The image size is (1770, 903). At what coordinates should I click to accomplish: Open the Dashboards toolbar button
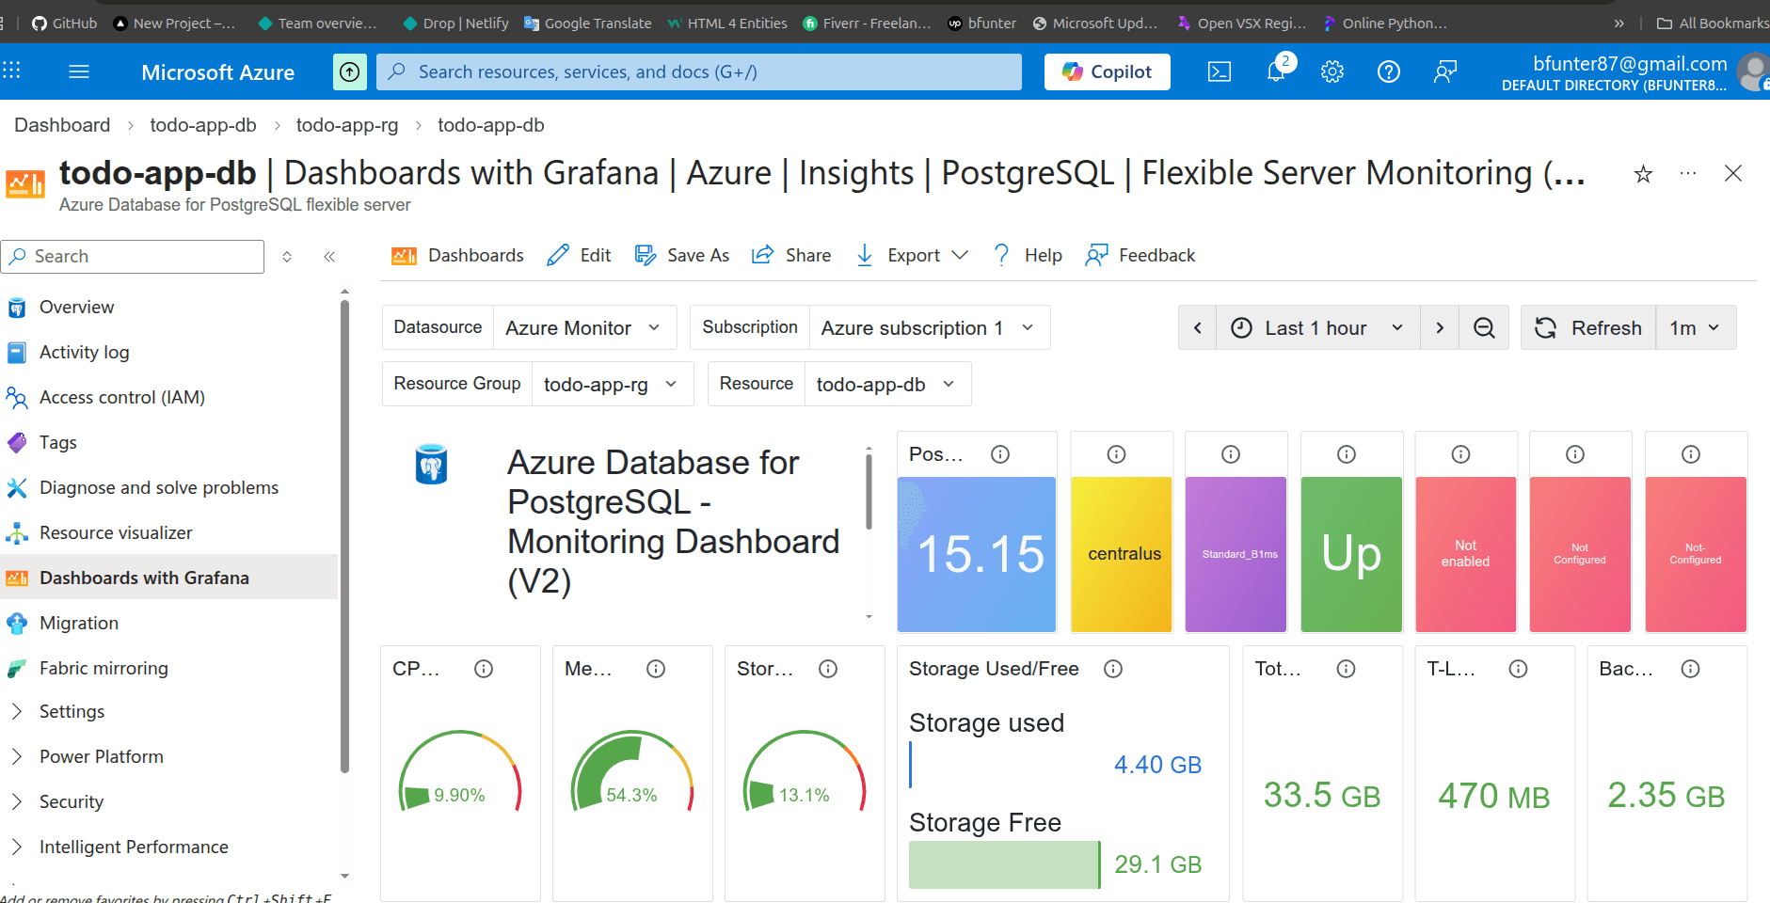pos(457,256)
